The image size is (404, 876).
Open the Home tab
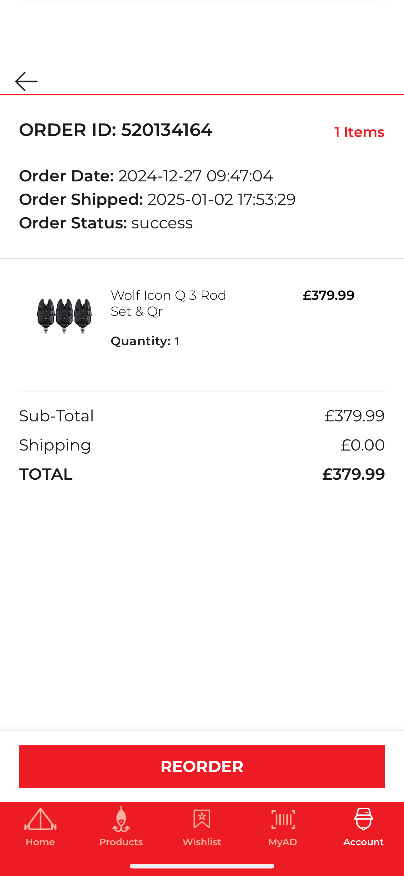coord(40,826)
